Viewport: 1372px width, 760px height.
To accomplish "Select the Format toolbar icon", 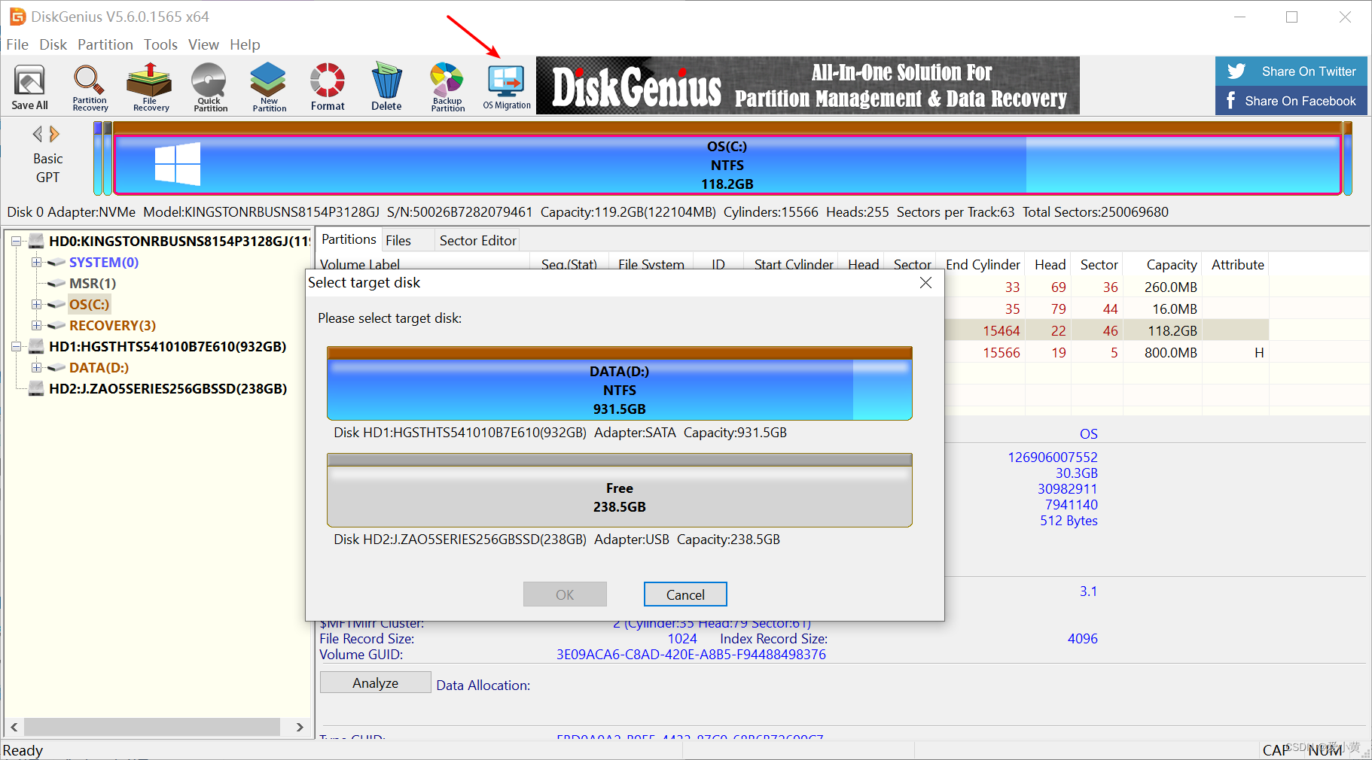I will coord(328,87).
